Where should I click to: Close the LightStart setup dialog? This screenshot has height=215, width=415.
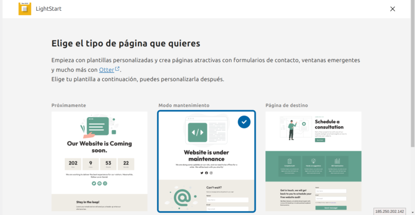(392, 9)
